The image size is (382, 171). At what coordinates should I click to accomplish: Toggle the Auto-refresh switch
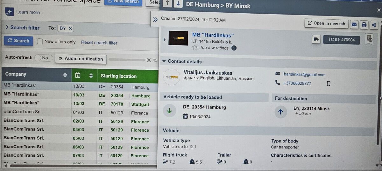coord(44,58)
